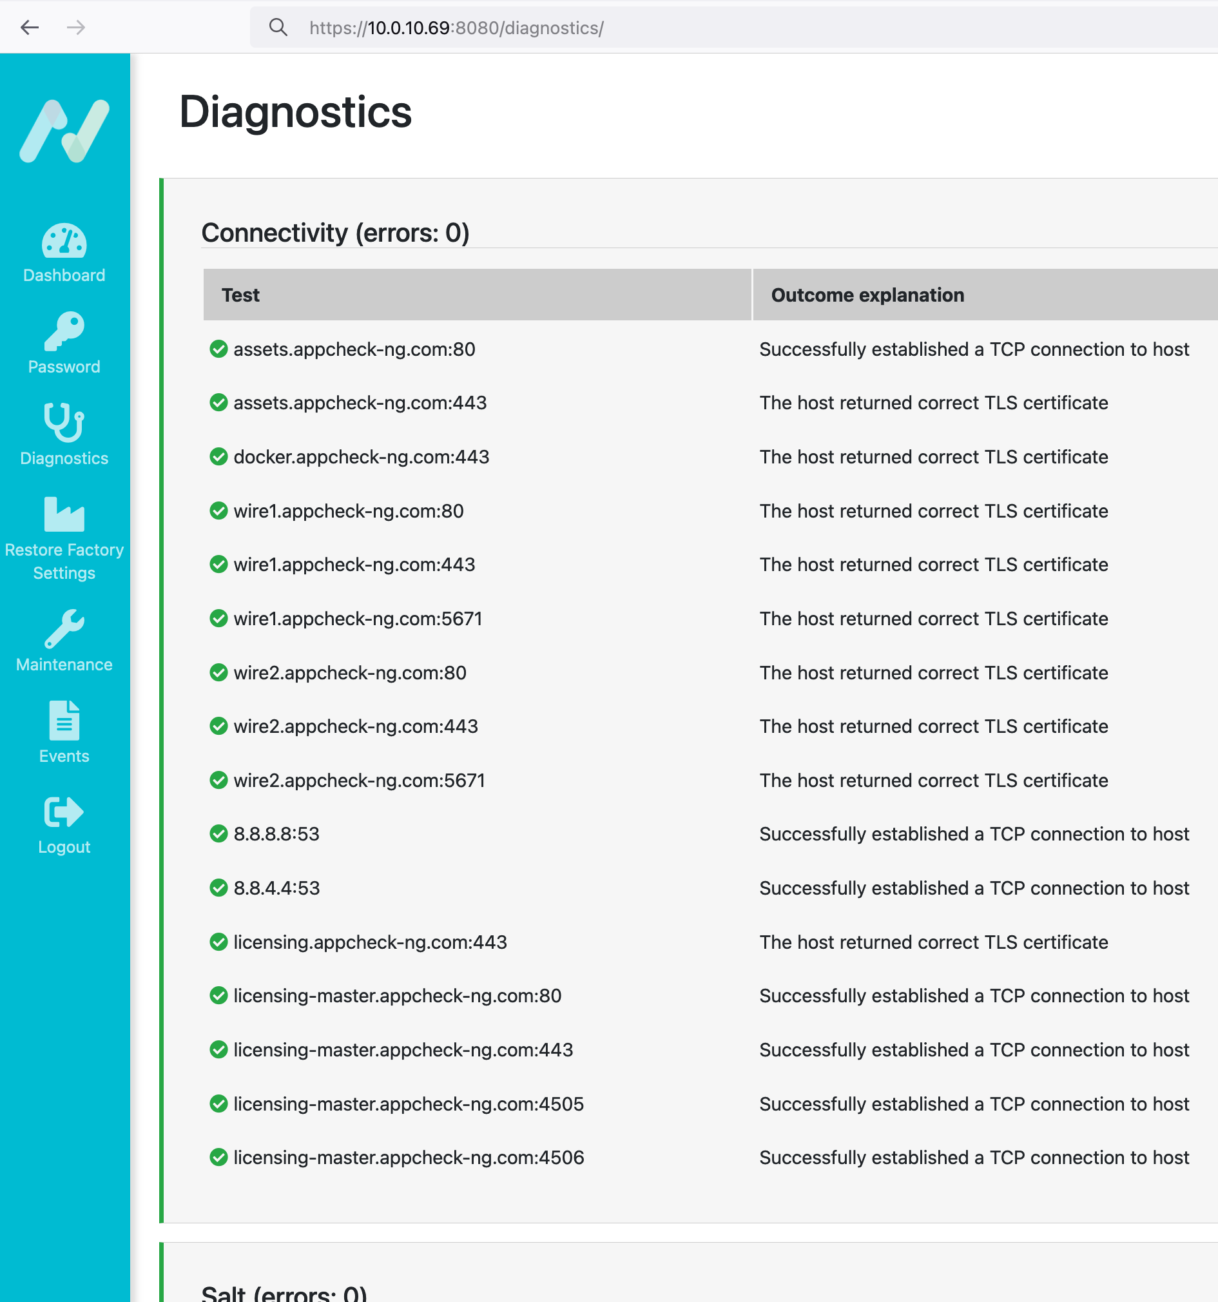Click green check for 8.8.4.4:53
The width and height of the screenshot is (1218, 1302).
pos(218,888)
